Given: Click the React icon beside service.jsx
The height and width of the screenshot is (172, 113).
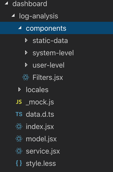Looking at the screenshot, I should click(x=19, y=151).
